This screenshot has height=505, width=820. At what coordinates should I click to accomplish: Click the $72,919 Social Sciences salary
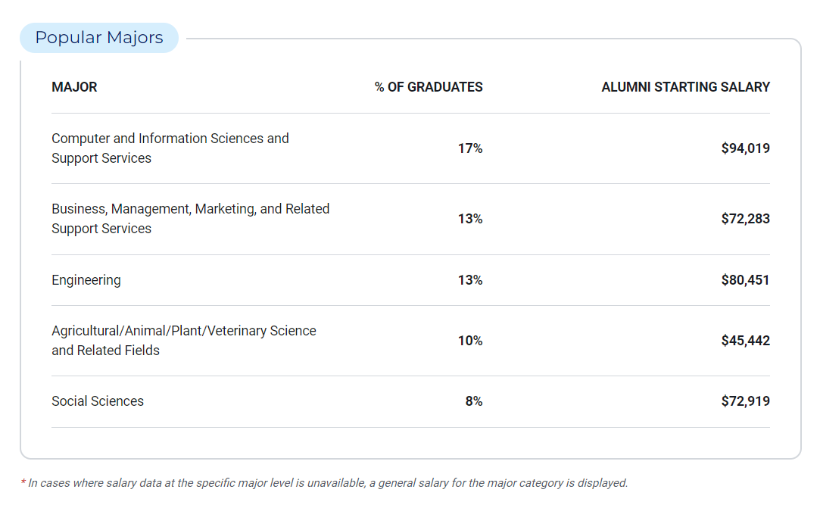pyautogui.click(x=745, y=401)
